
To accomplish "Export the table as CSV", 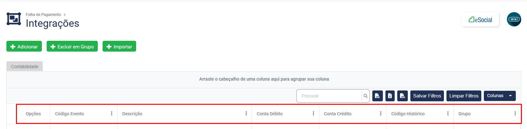I will click(402, 96).
